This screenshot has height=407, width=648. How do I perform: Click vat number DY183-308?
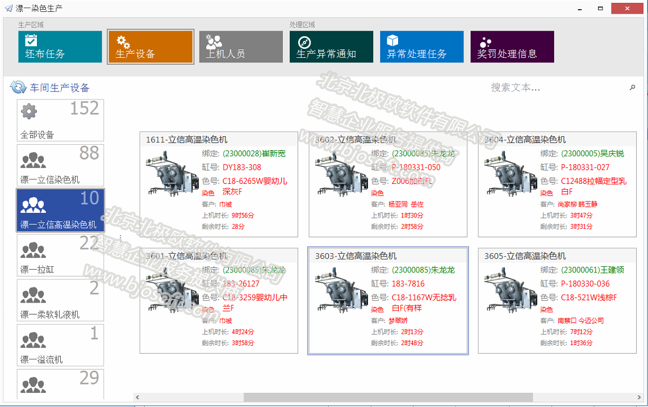pyautogui.click(x=242, y=167)
